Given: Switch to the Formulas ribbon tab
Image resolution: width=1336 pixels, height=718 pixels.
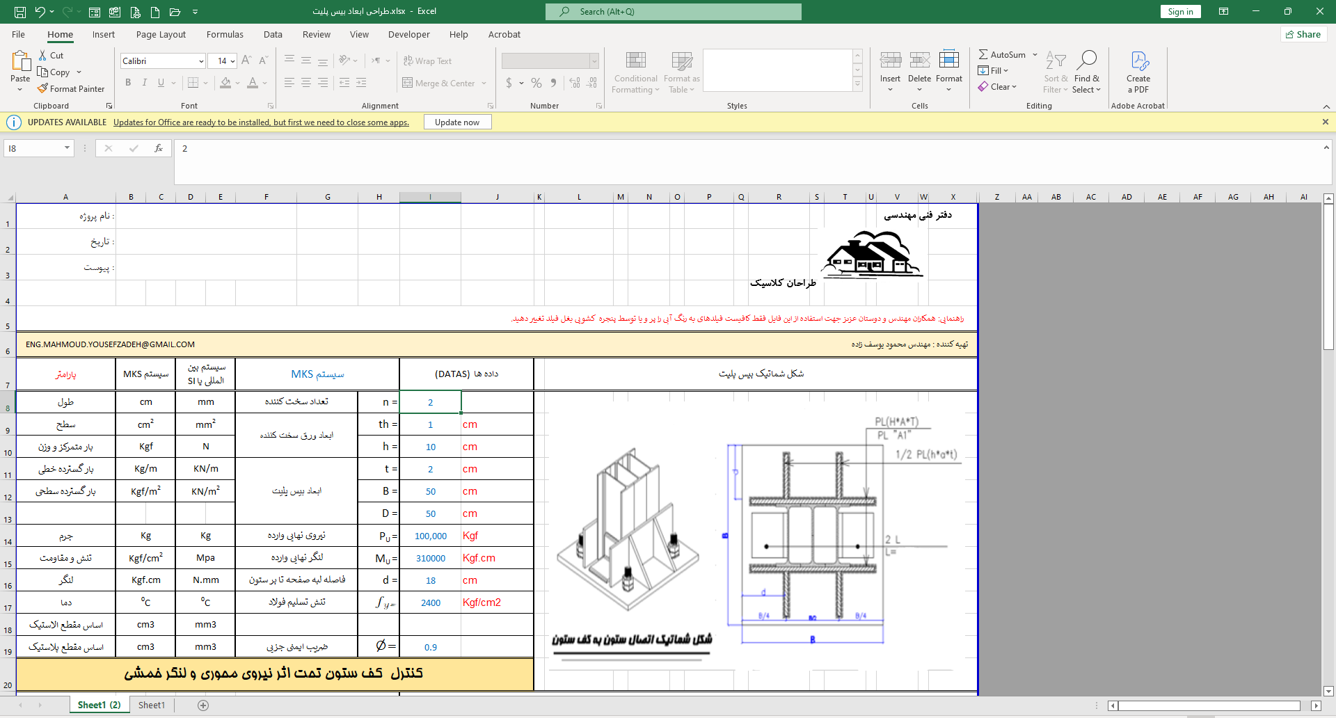Looking at the screenshot, I should tap(225, 34).
